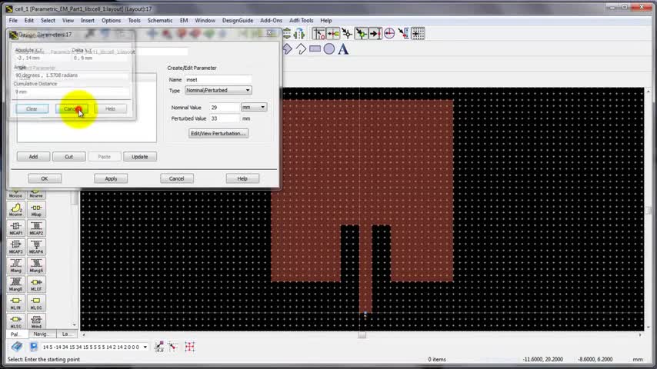Click the layer visibility icon near bottom toolbar
The width and height of the screenshot is (657, 369).
click(159, 347)
